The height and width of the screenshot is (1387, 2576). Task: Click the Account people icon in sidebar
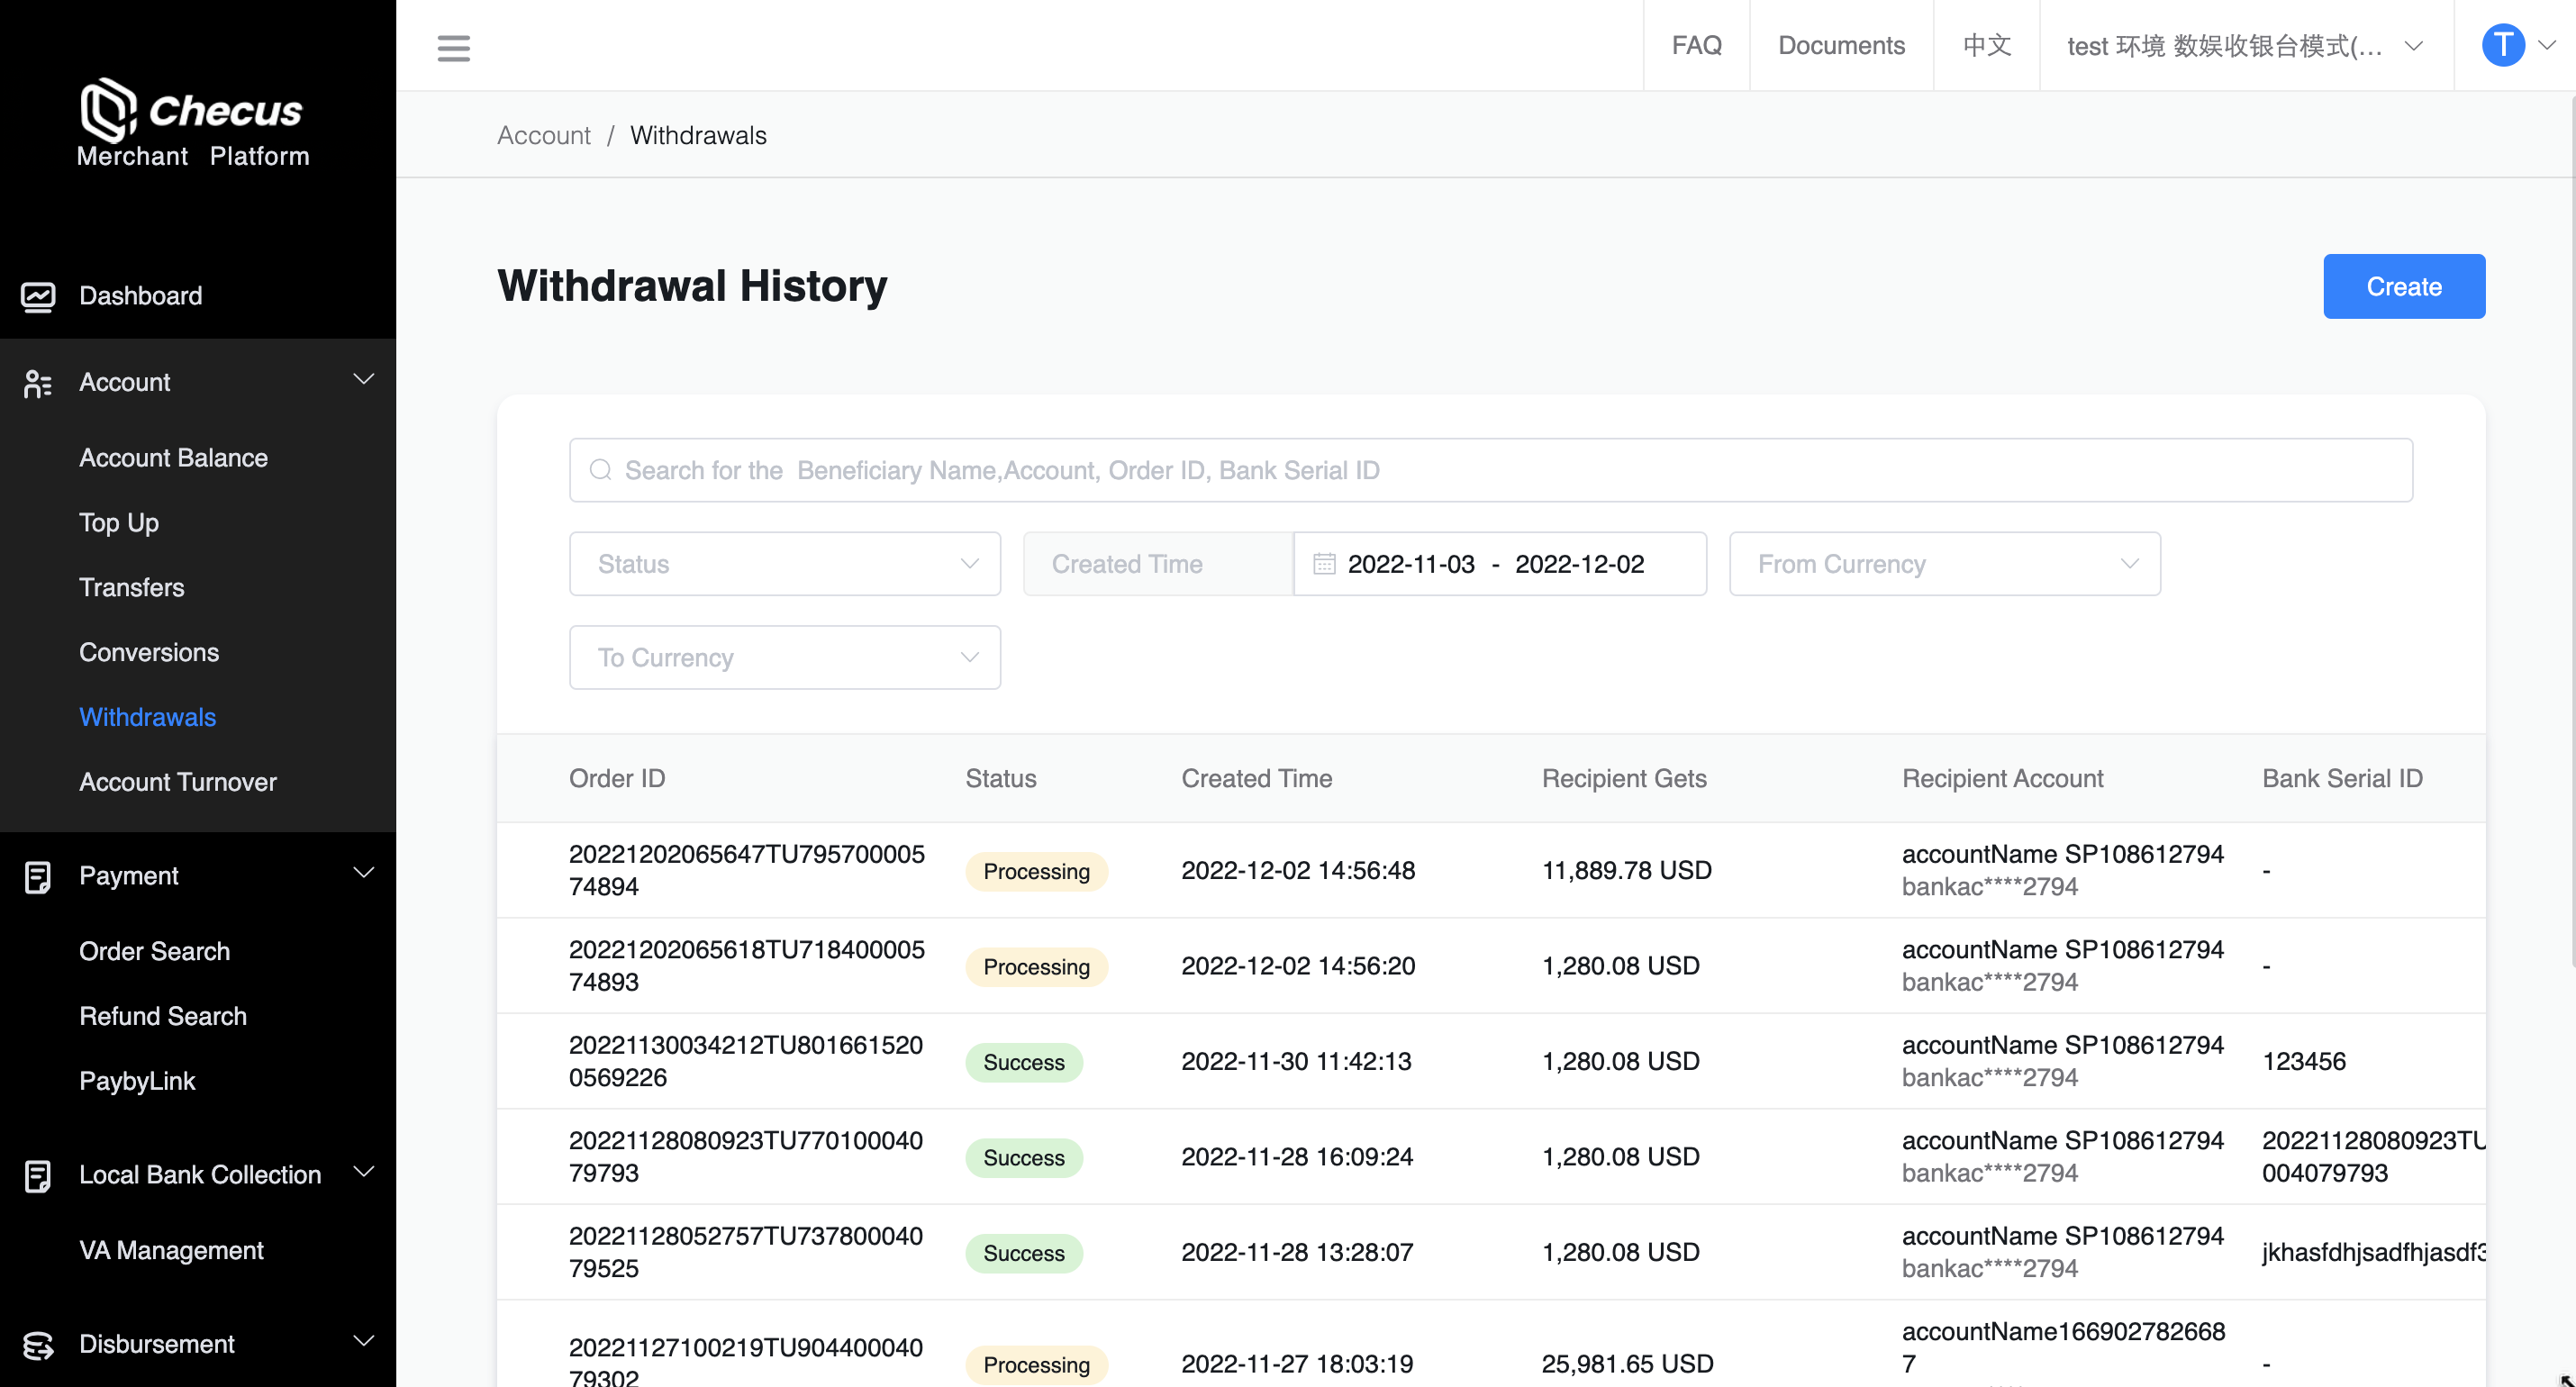(38, 383)
